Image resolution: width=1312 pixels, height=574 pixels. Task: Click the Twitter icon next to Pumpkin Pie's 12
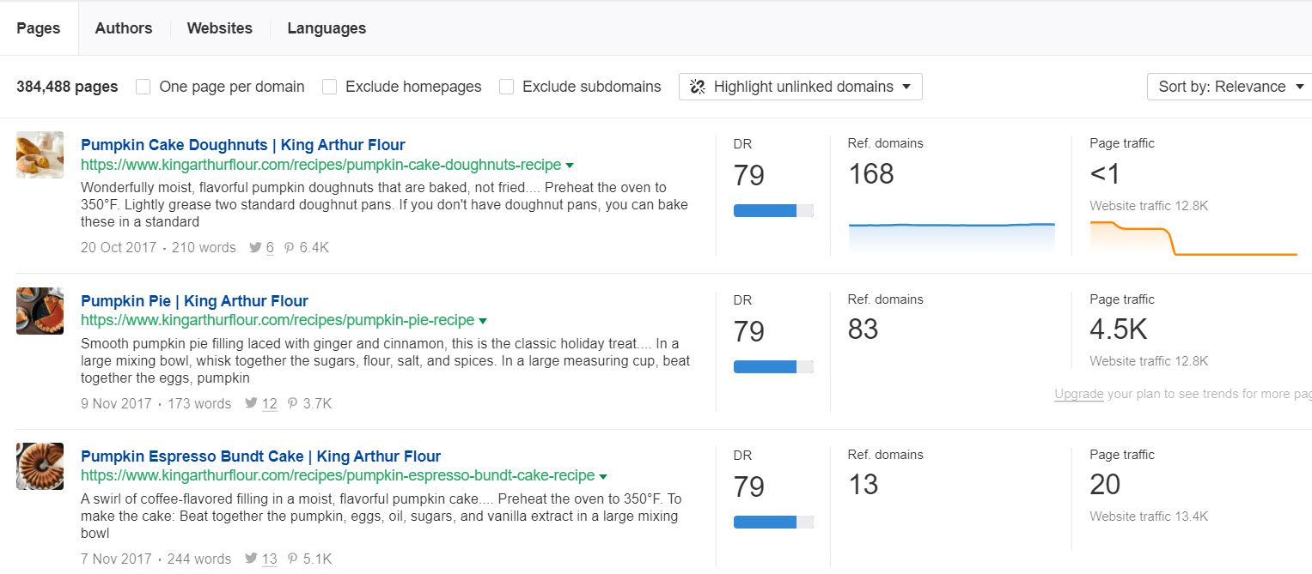pos(250,403)
